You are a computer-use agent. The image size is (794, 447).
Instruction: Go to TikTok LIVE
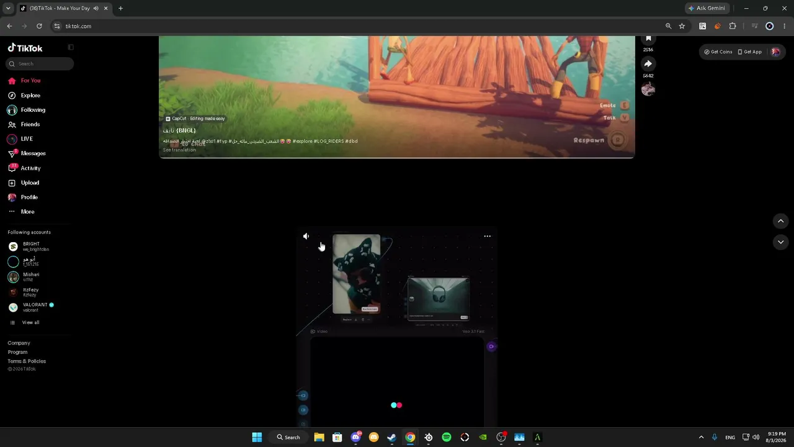pos(20,139)
